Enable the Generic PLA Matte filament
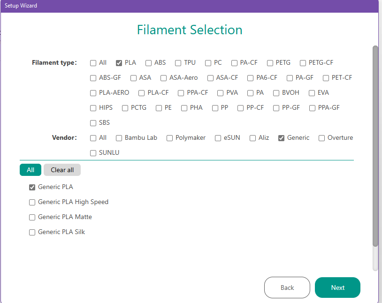Screen dimensions: 382x303 [32, 217]
